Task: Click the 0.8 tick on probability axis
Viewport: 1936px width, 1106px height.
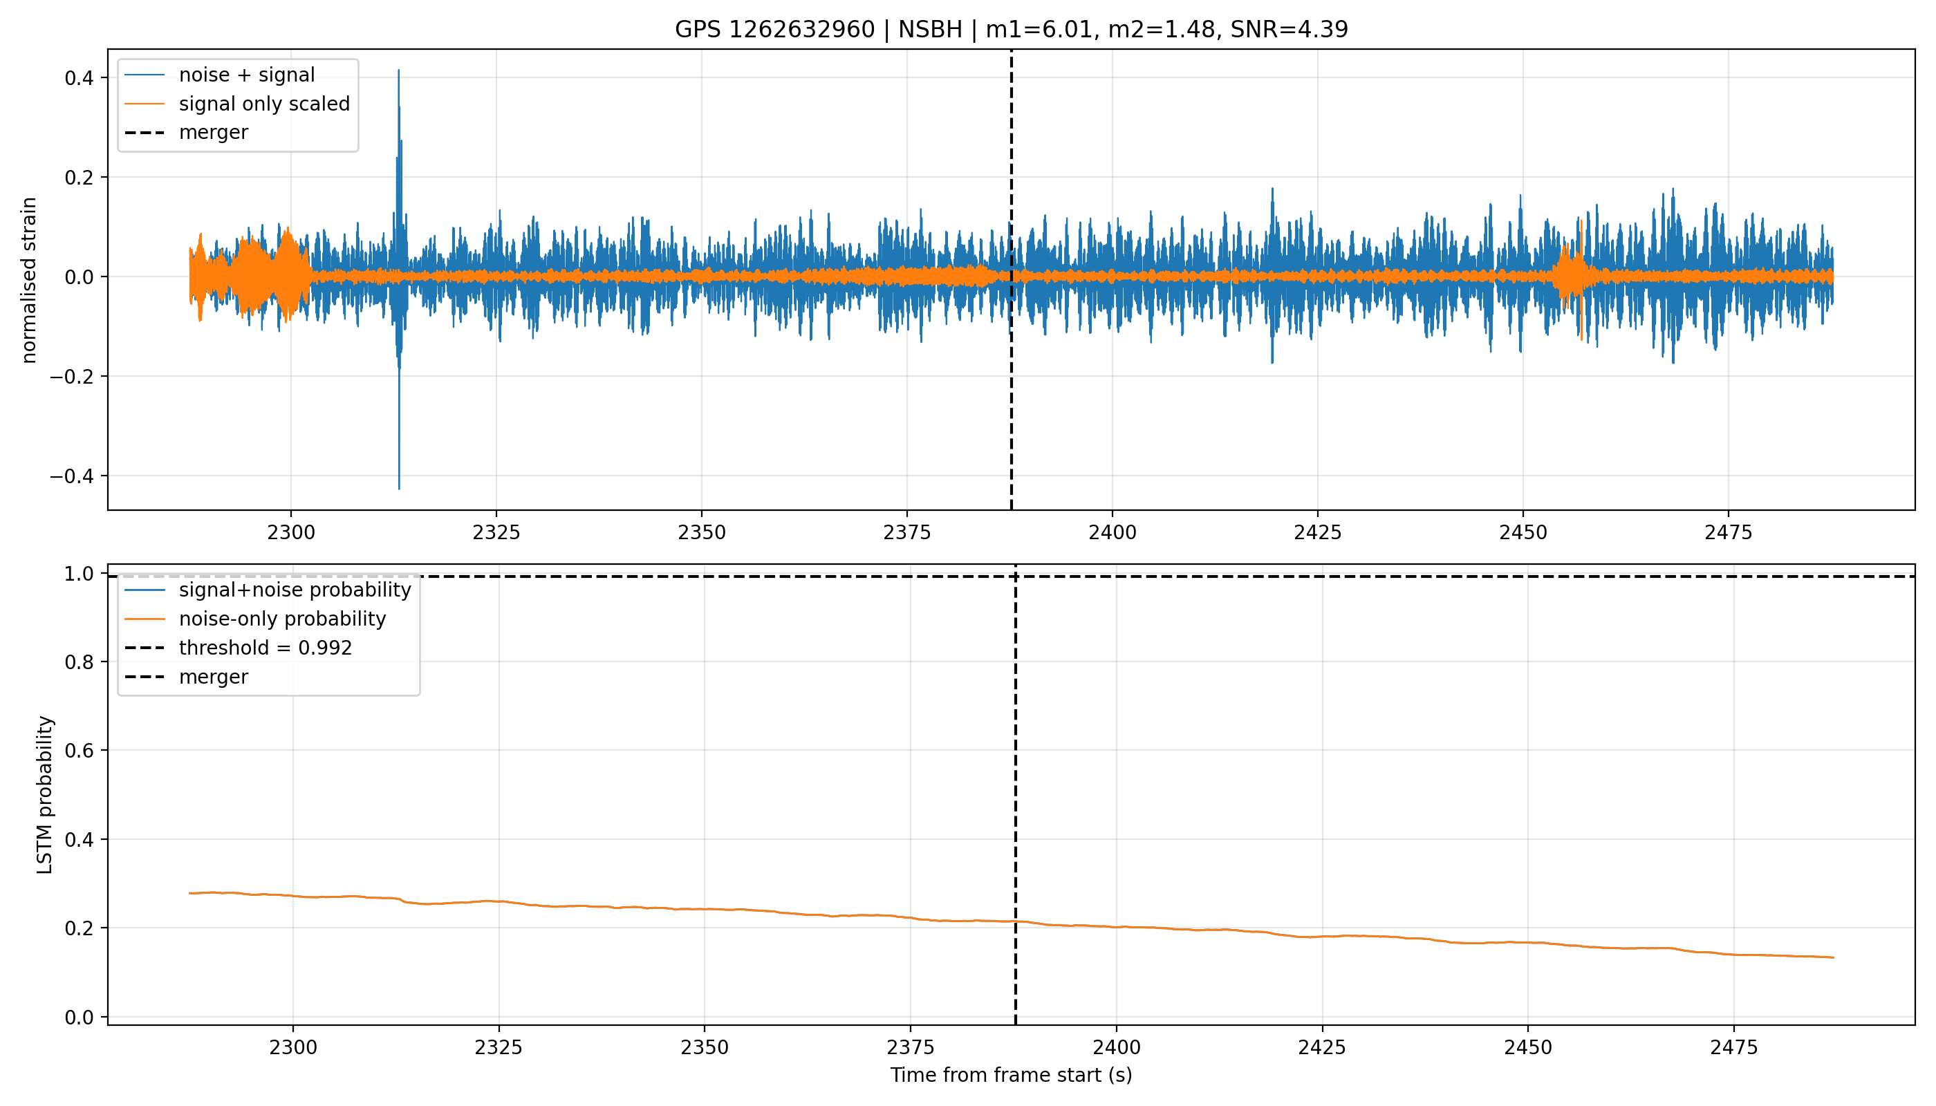Action: (79, 662)
